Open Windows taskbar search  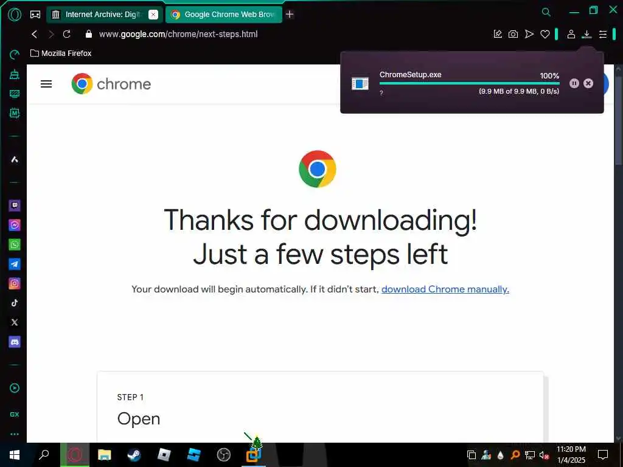click(x=44, y=455)
